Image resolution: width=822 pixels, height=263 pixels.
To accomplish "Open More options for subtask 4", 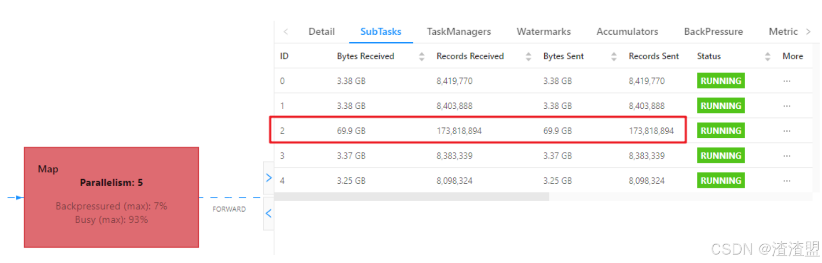I will (x=786, y=181).
